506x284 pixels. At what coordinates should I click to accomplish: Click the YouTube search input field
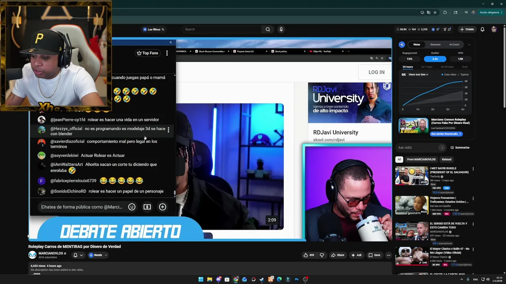tap(221, 29)
